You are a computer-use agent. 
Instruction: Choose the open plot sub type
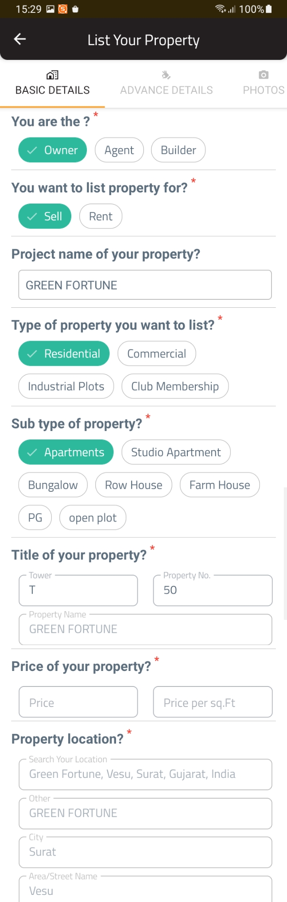(x=93, y=518)
